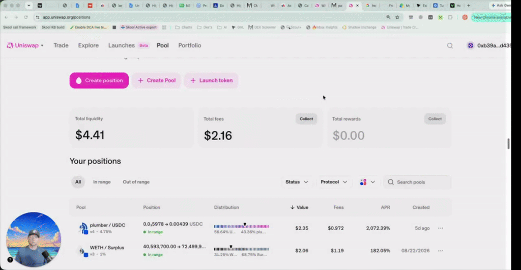
Task: Open the bookmark apps grid icon
Action: coord(164,28)
